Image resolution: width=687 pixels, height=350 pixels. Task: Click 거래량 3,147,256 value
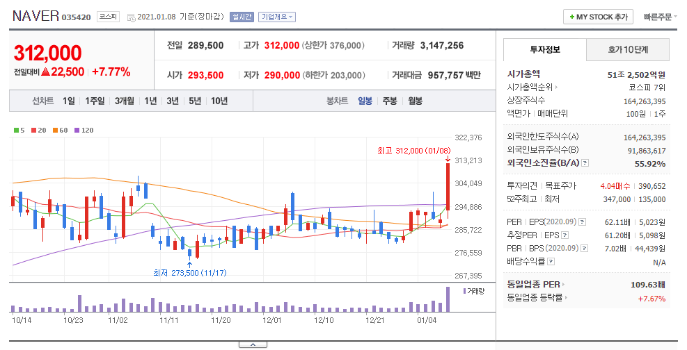click(x=441, y=45)
